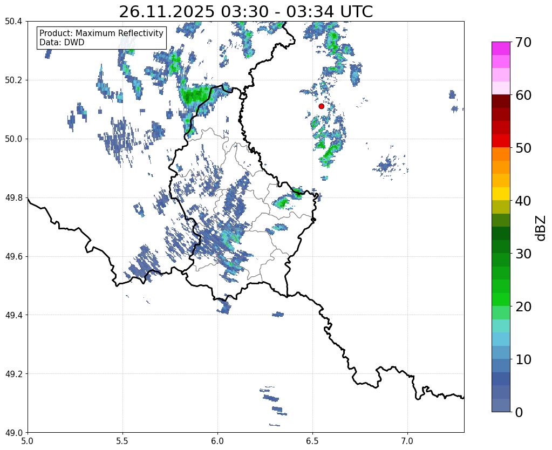Click the latitude label 49.8

pyautogui.click(x=13, y=198)
